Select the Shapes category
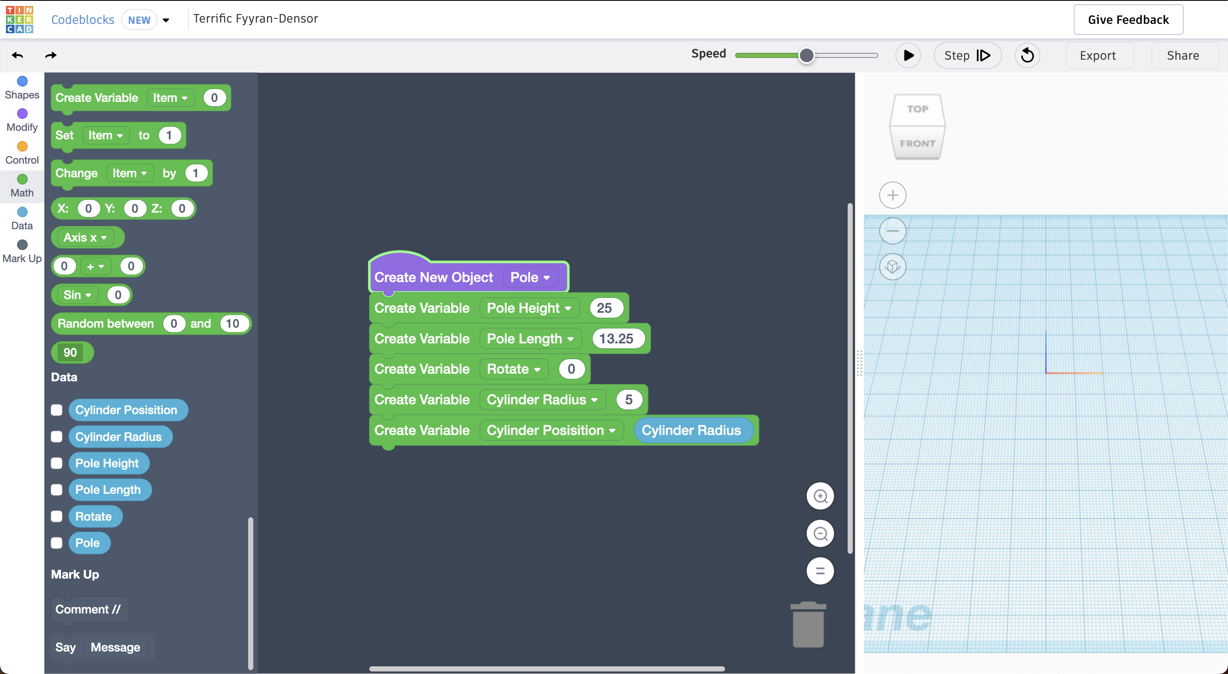This screenshot has height=674, width=1228. tap(22, 88)
